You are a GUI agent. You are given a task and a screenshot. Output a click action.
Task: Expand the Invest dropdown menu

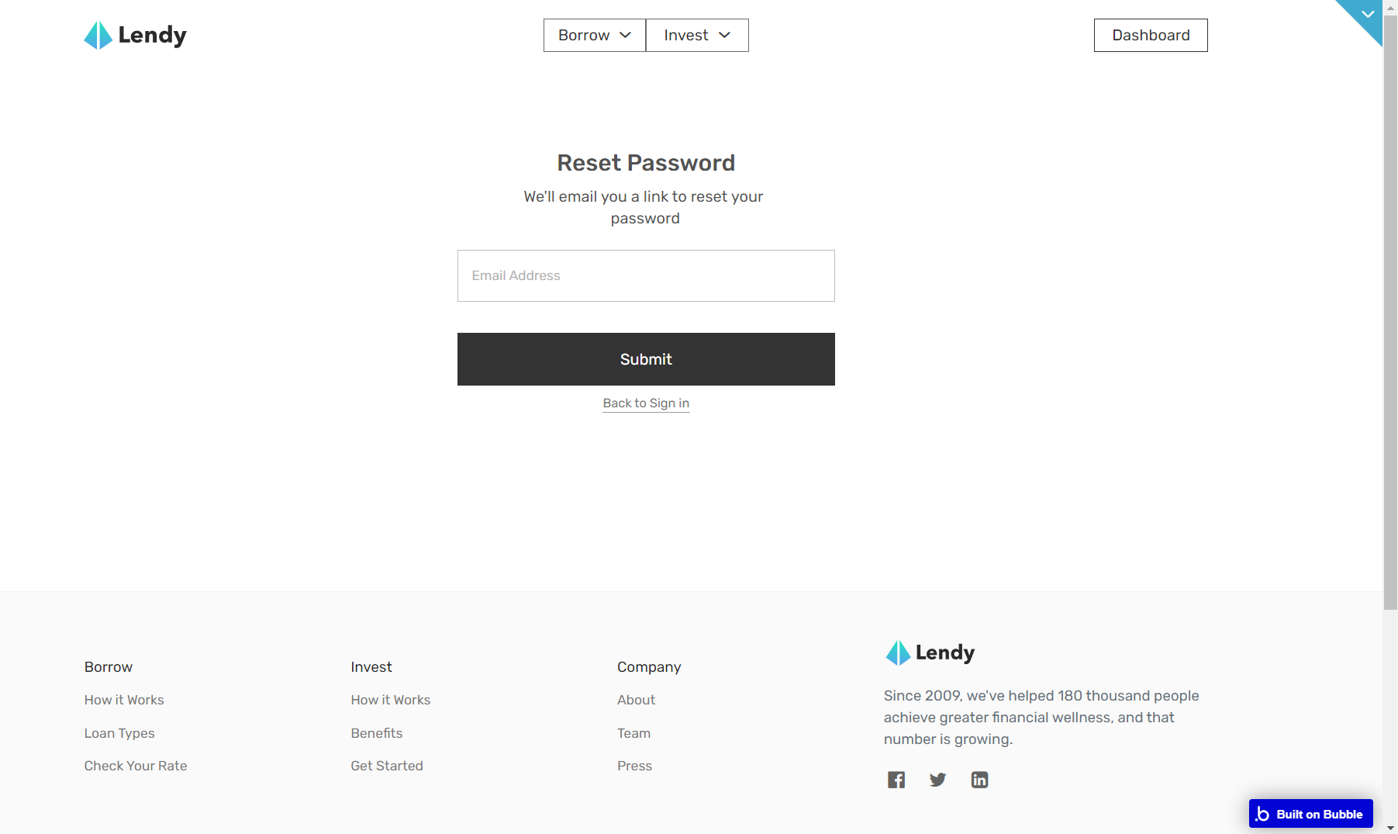pos(697,35)
